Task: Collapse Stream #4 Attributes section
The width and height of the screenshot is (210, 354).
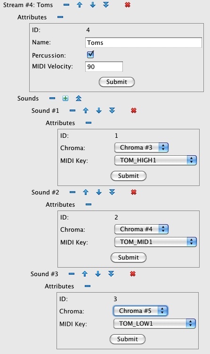Action: click(x=60, y=17)
